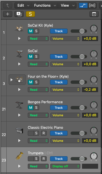
Task: Record-enable the Classic Electric Piano track
Action: pos(44,133)
